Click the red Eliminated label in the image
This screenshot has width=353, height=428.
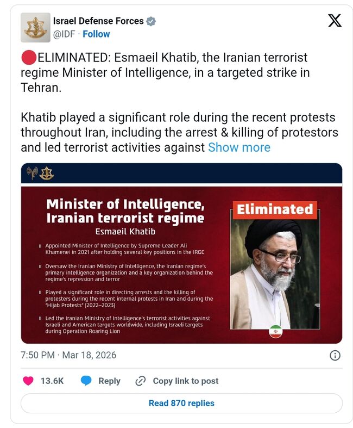[x=275, y=209]
